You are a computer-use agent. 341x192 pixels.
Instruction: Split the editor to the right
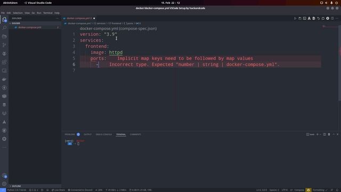pyautogui.click(x=332, y=19)
